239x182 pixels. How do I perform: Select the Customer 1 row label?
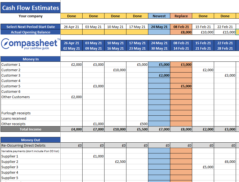11,64
